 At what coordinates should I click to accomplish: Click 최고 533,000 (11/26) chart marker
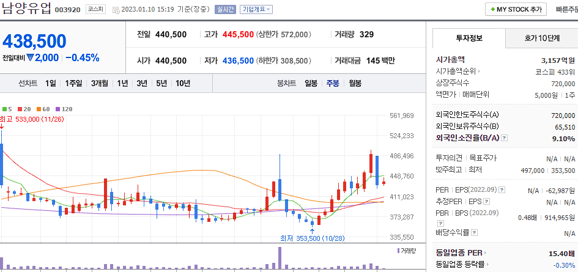pos(32,119)
